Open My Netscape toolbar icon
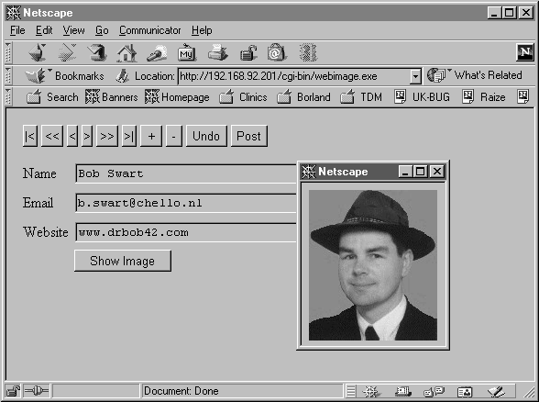 tap(187, 53)
